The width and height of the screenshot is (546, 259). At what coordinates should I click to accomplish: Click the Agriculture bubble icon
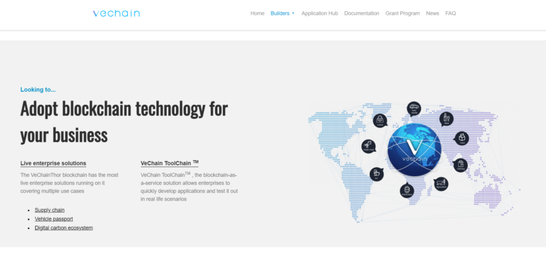pos(441,184)
